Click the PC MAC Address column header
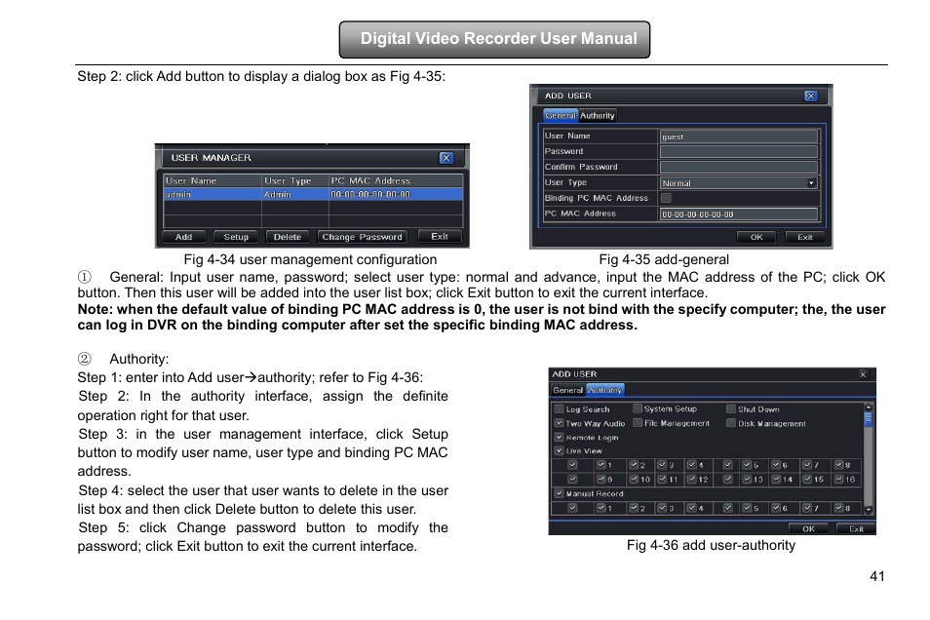 (x=396, y=181)
